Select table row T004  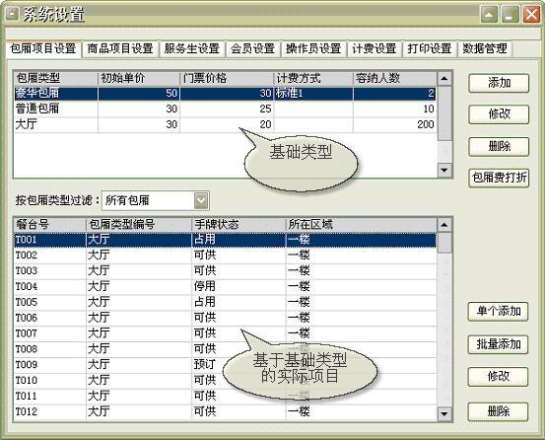226,286
